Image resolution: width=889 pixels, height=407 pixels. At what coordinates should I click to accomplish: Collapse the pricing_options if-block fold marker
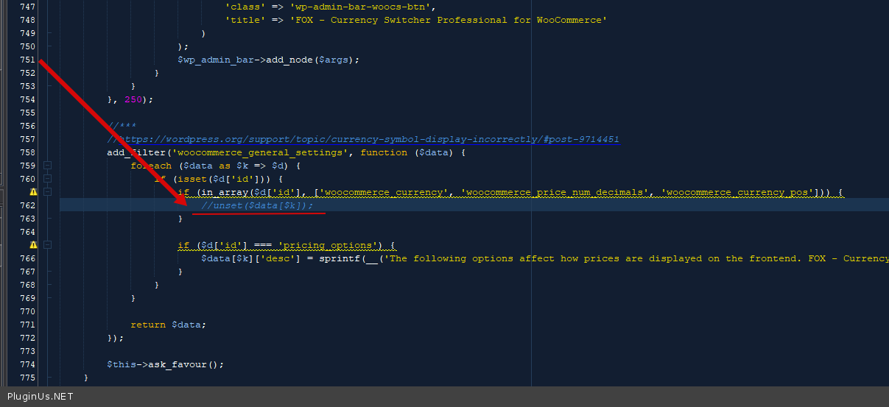click(48, 245)
